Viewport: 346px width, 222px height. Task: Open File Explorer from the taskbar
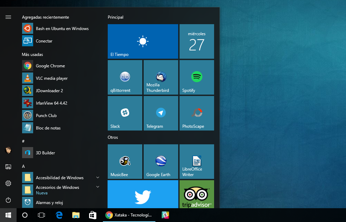point(76,215)
